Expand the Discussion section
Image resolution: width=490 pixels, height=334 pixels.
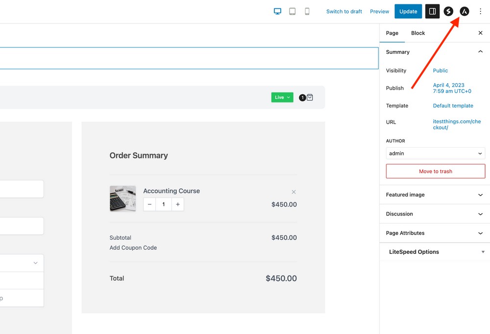click(435, 214)
